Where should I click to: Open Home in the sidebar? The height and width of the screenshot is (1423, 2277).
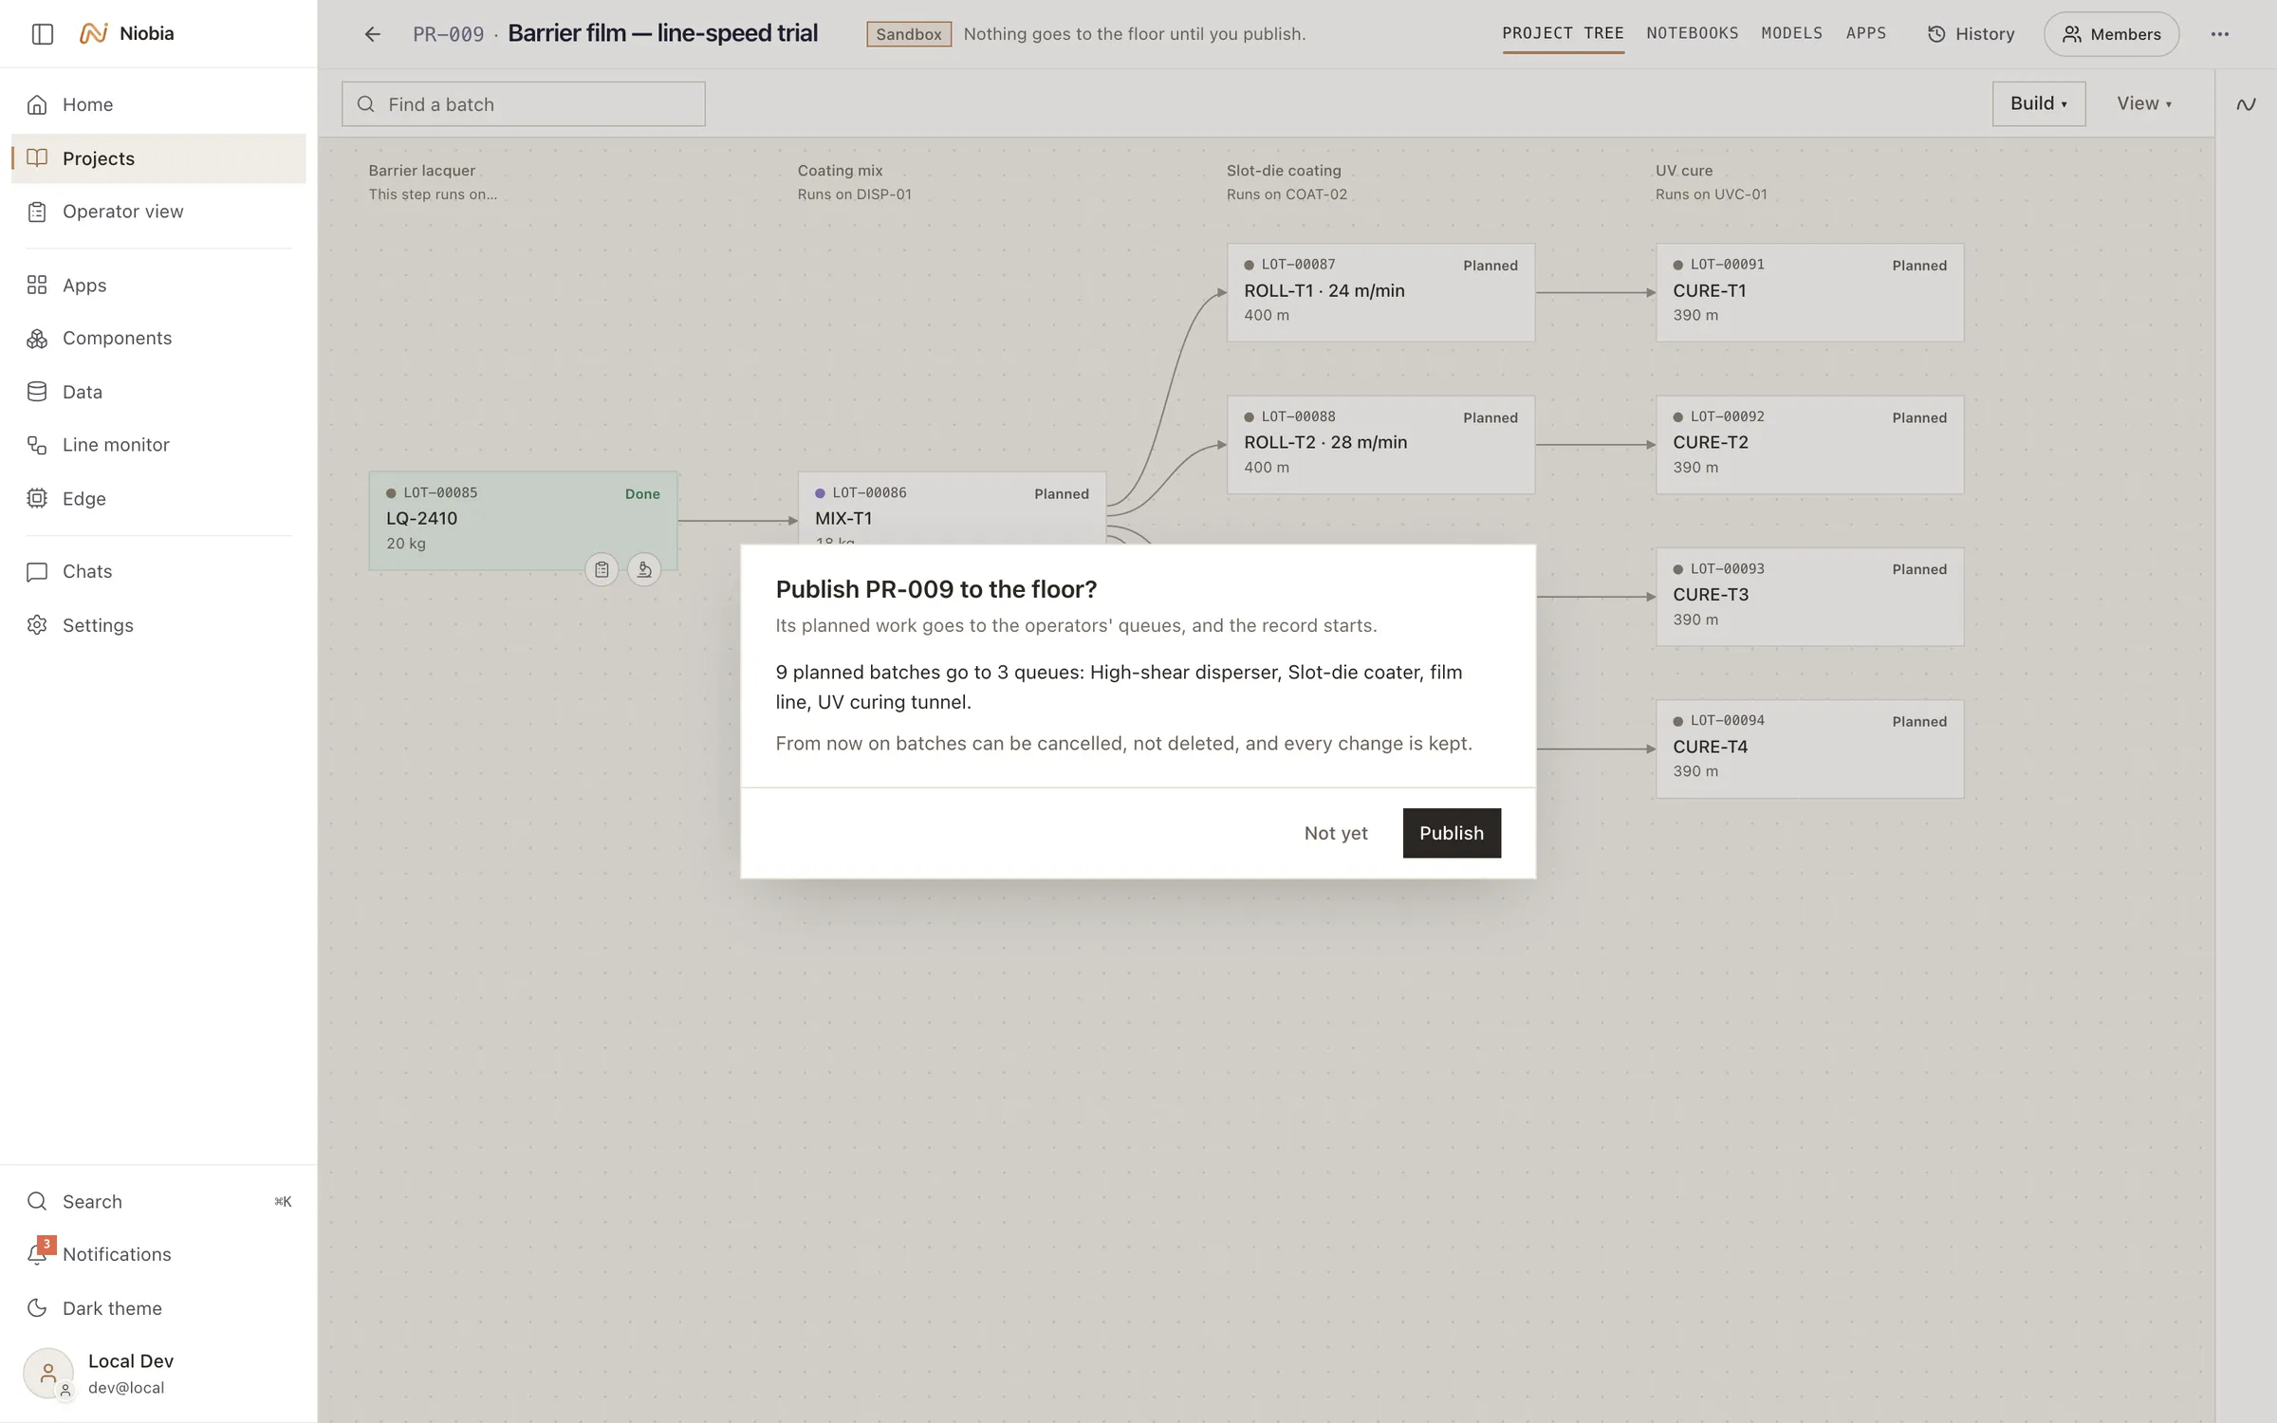pos(158,104)
